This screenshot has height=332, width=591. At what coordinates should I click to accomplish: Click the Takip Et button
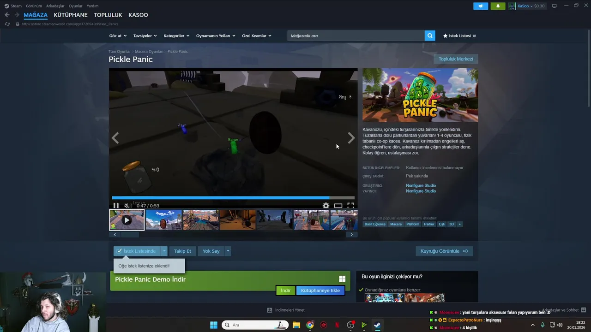[x=182, y=251]
